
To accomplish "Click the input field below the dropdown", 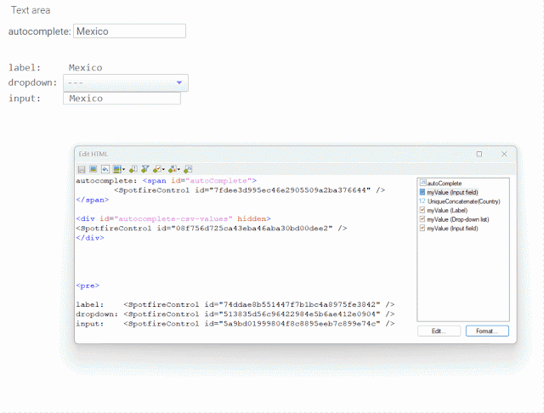I will pyautogui.click(x=122, y=98).
